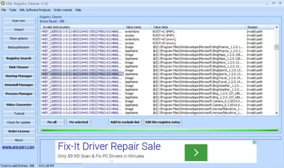Open the Registry Search tool
284x168 pixels.
(19, 58)
